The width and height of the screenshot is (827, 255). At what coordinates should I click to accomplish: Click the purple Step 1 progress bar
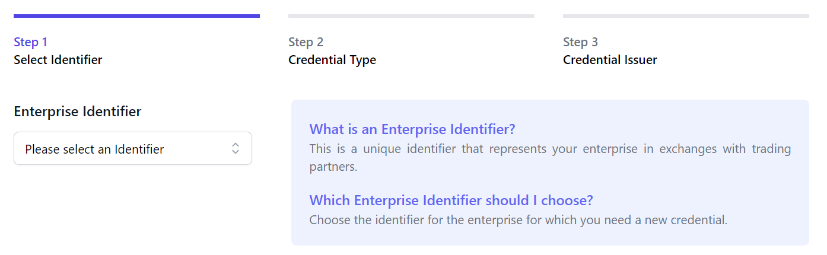click(x=136, y=16)
